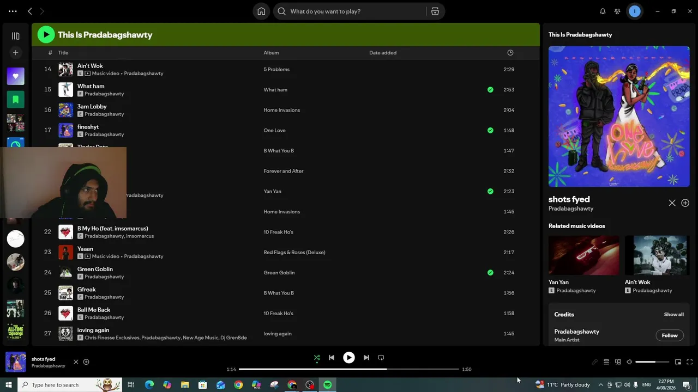Viewport: 698px width, 392px height.
Task: Click the Windows Start button
Action: coord(9,385)
